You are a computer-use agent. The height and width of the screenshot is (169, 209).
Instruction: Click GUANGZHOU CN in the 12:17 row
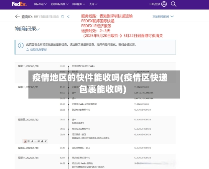click(x=143, y=158)
